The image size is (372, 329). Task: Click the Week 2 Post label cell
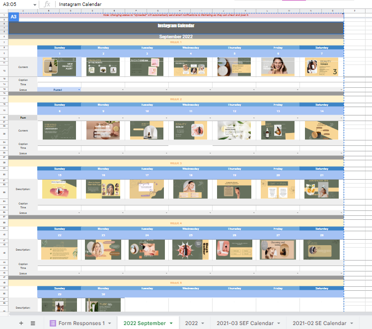click(x=23, y=118)
